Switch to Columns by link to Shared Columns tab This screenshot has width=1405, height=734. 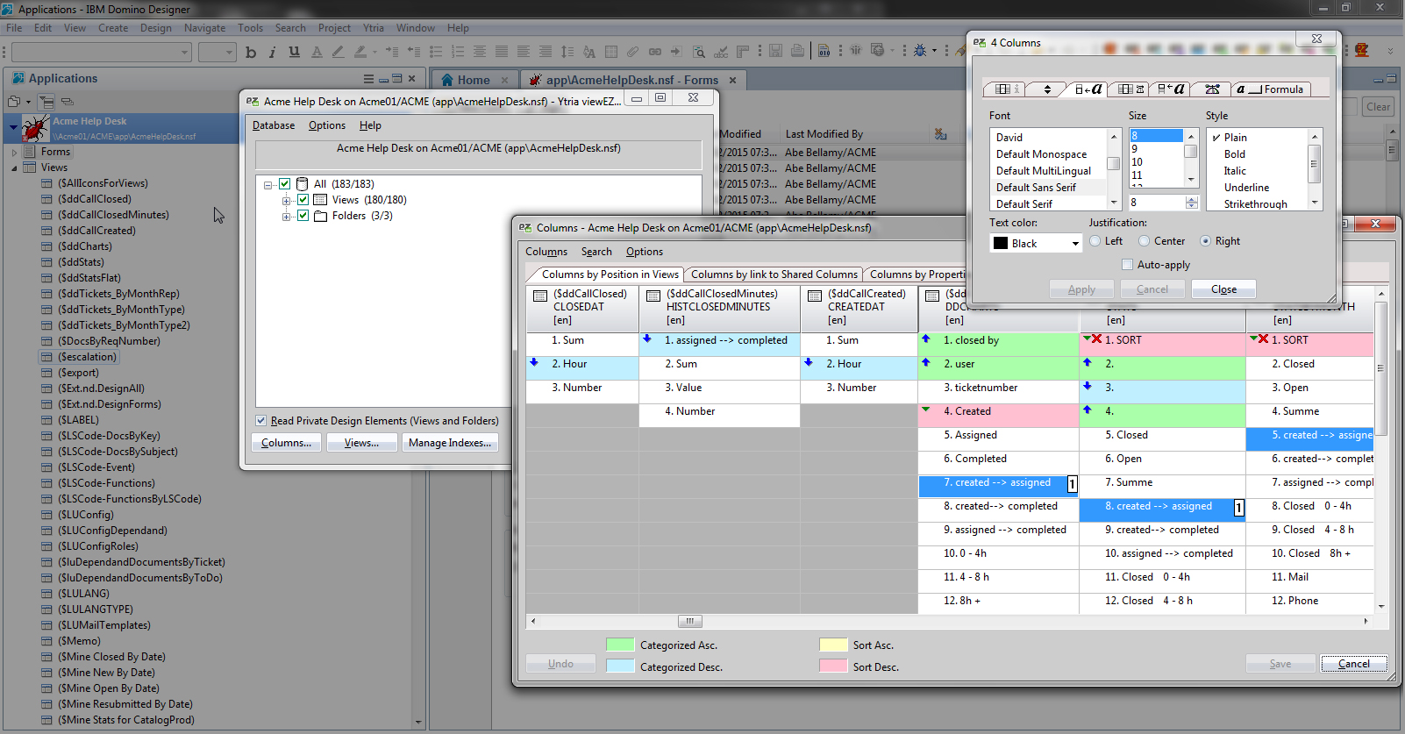774,274
